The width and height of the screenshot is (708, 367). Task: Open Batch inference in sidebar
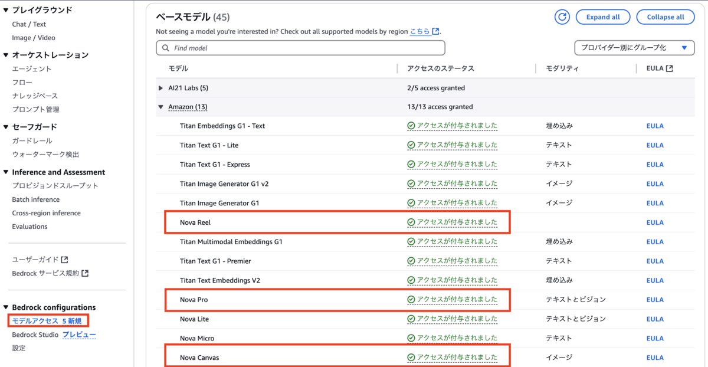(35, 199)
